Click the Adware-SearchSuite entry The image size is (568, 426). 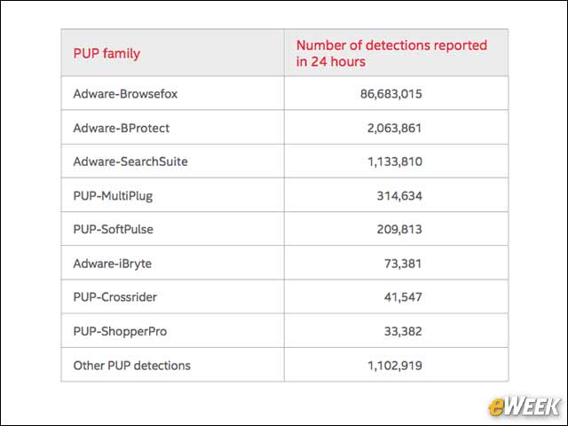[x=130, y=162]
